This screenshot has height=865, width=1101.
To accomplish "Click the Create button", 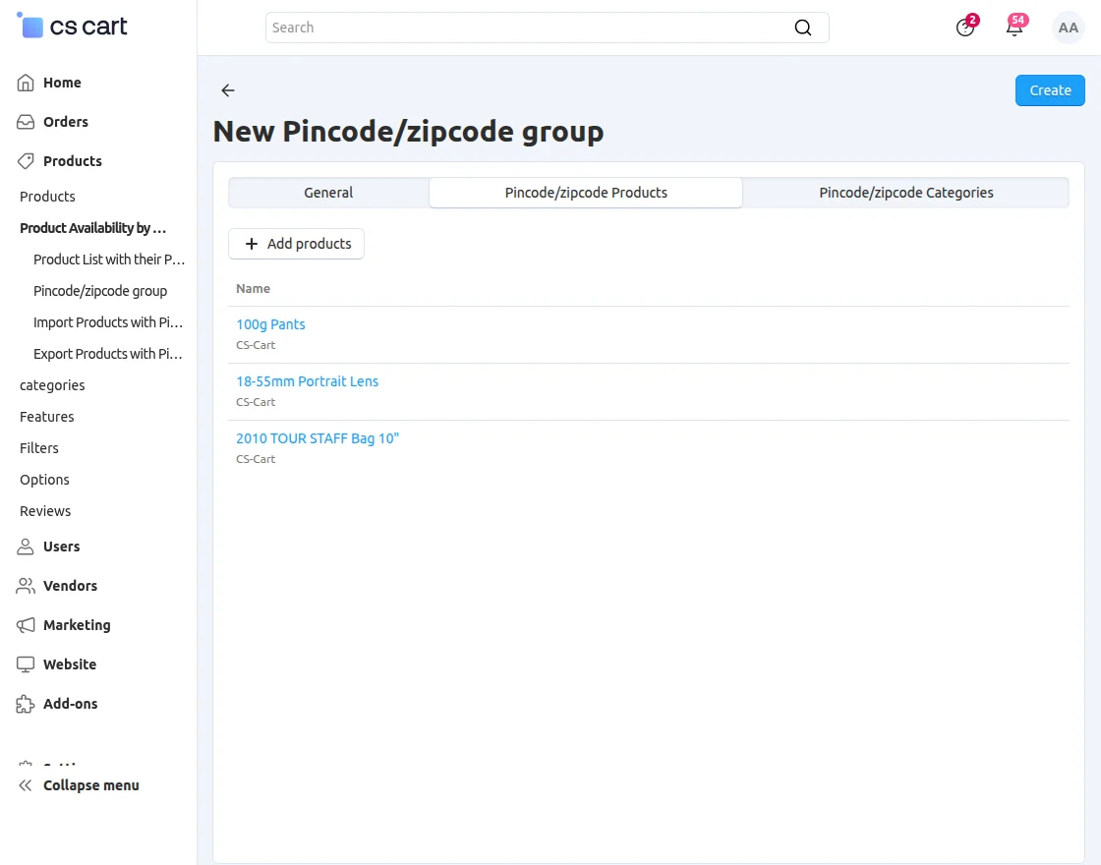I will (1050, 89).
